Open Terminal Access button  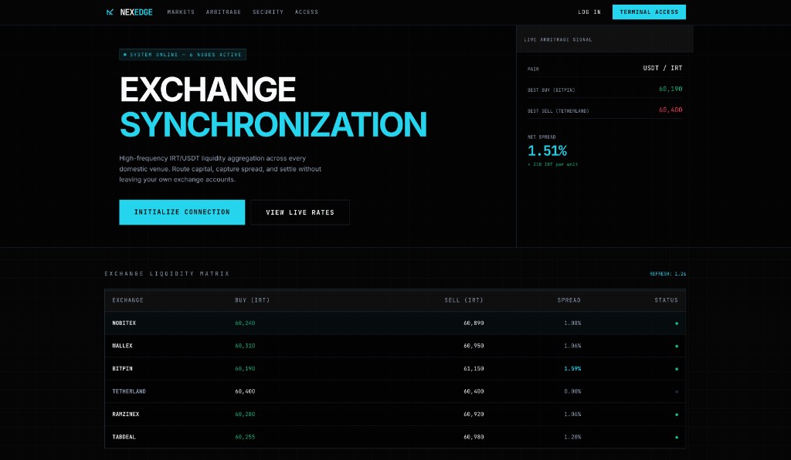pyautogui.click(x=649, y=12)
